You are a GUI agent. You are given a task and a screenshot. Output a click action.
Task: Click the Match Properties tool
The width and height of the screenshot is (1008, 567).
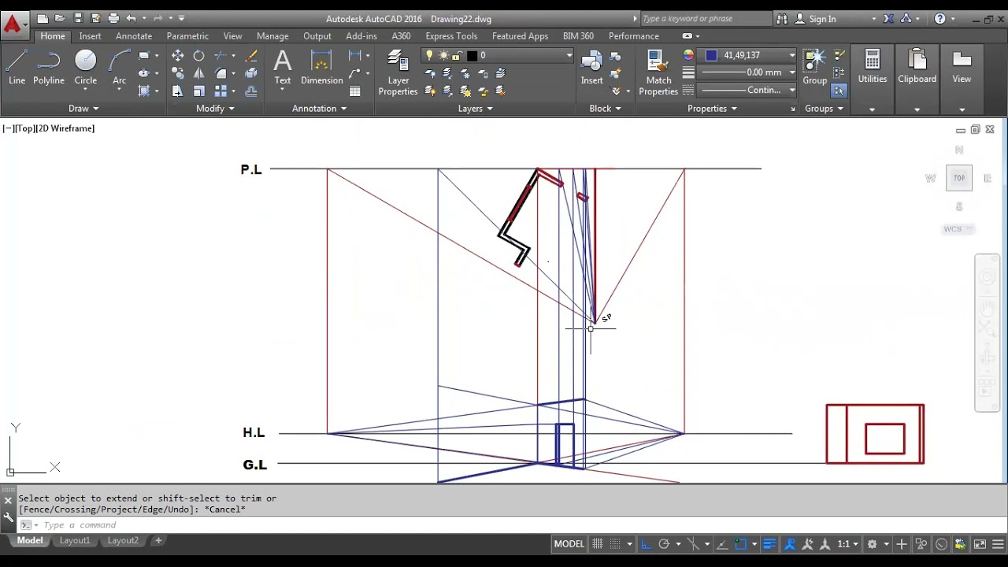pyautogui.click(x=658, y=72)
